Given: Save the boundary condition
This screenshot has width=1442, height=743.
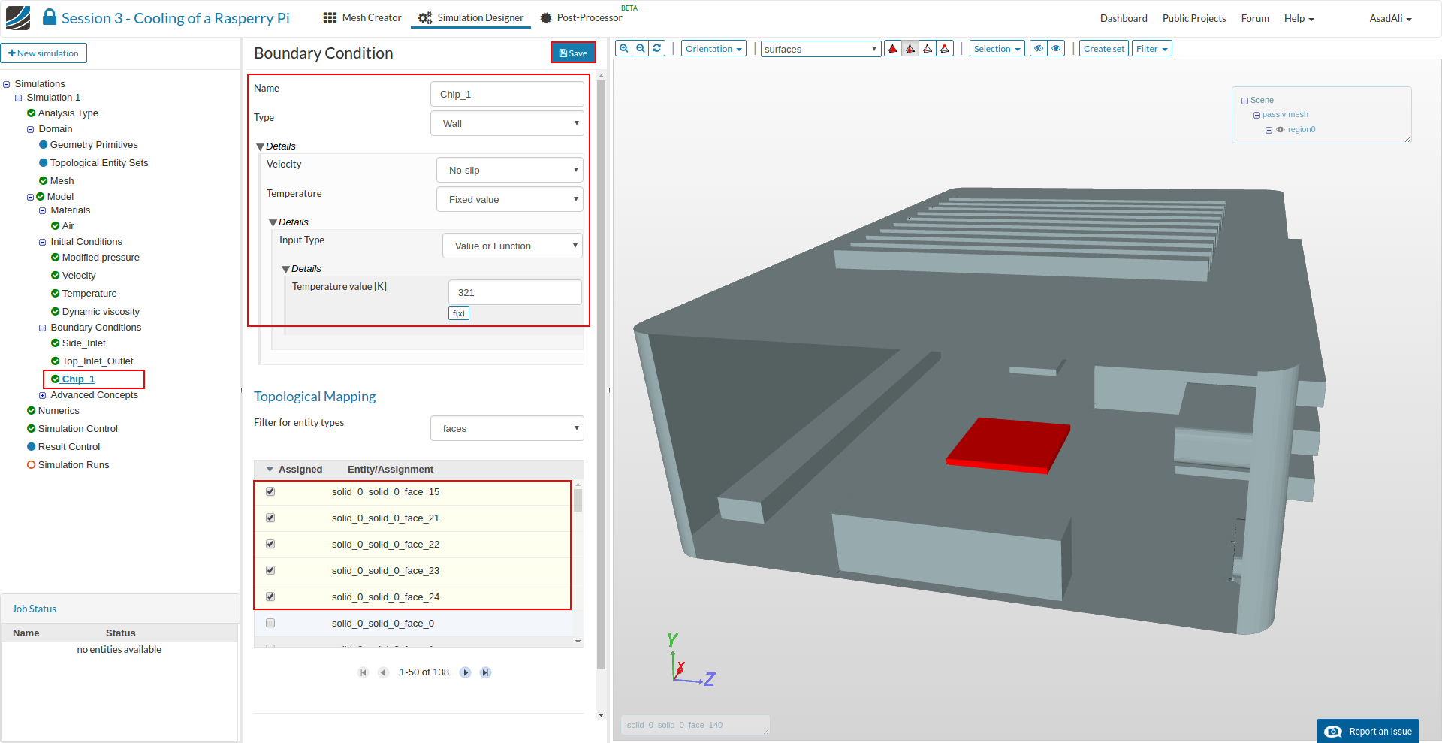Looking at the screenshot, I should 573,53.
